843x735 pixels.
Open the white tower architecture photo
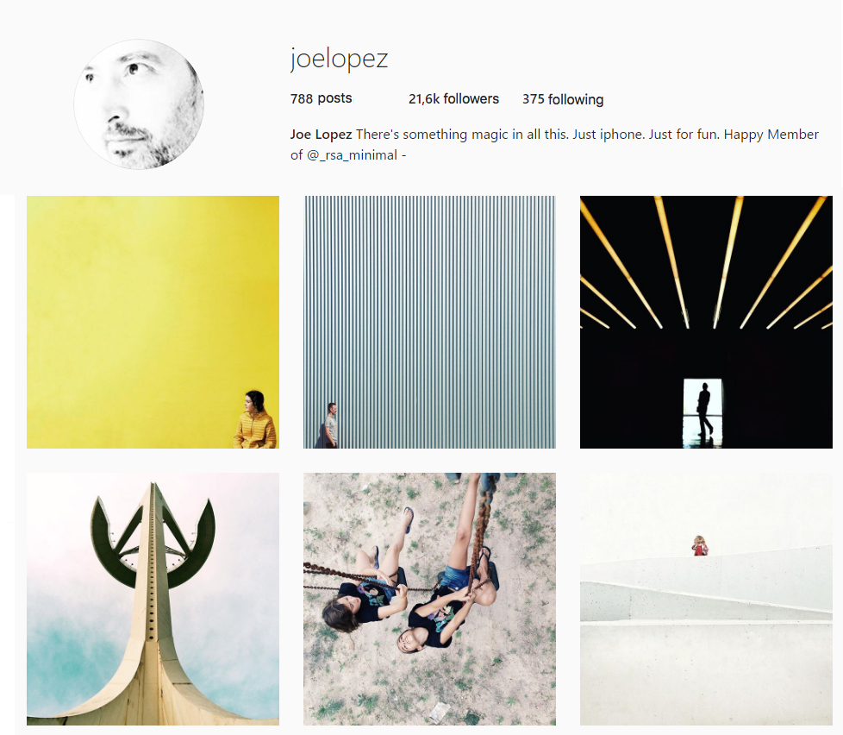pos(153,599)
